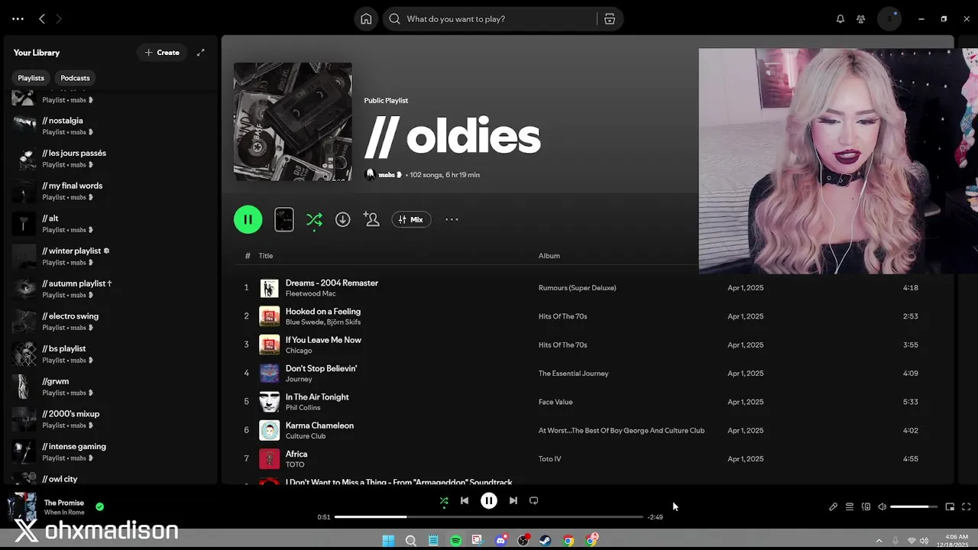Open the '// my final words' playlist

[111, 191]
